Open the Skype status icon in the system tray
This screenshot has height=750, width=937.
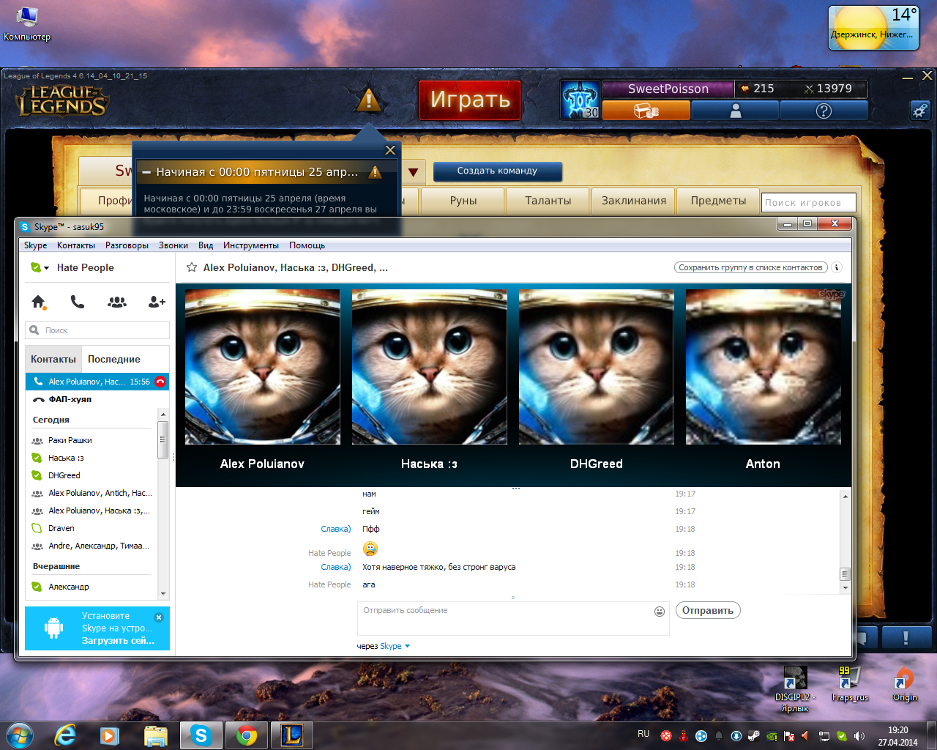(842, 735)
